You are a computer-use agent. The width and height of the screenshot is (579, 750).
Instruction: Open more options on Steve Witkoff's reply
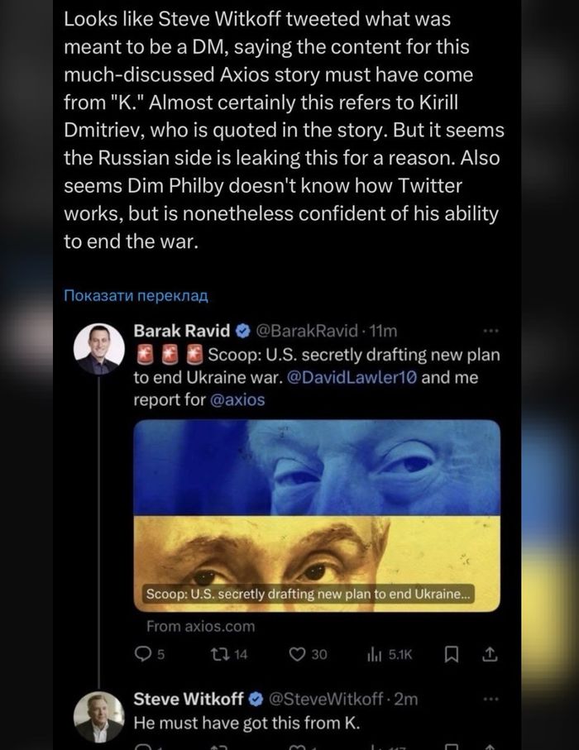(x=490, y=700)
